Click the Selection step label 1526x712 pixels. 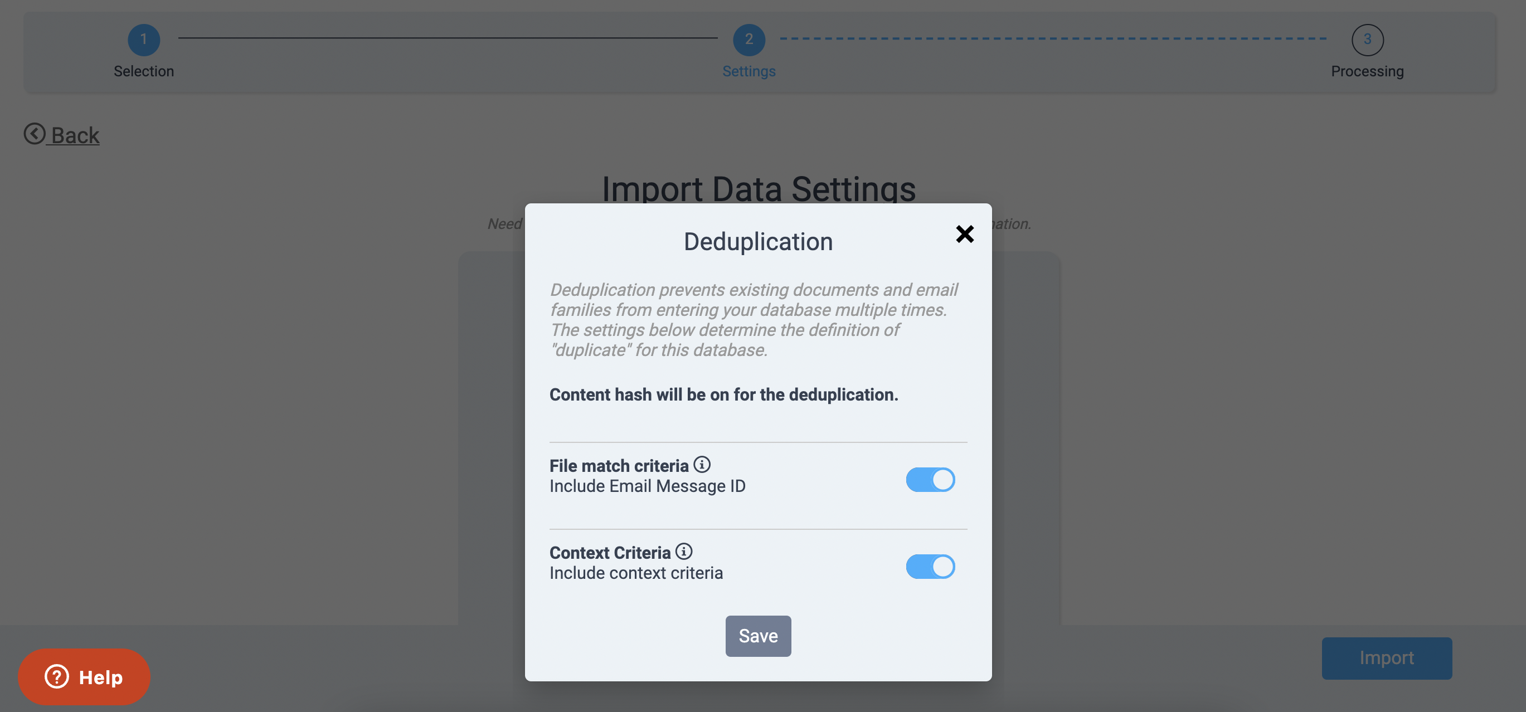(143, 71)
